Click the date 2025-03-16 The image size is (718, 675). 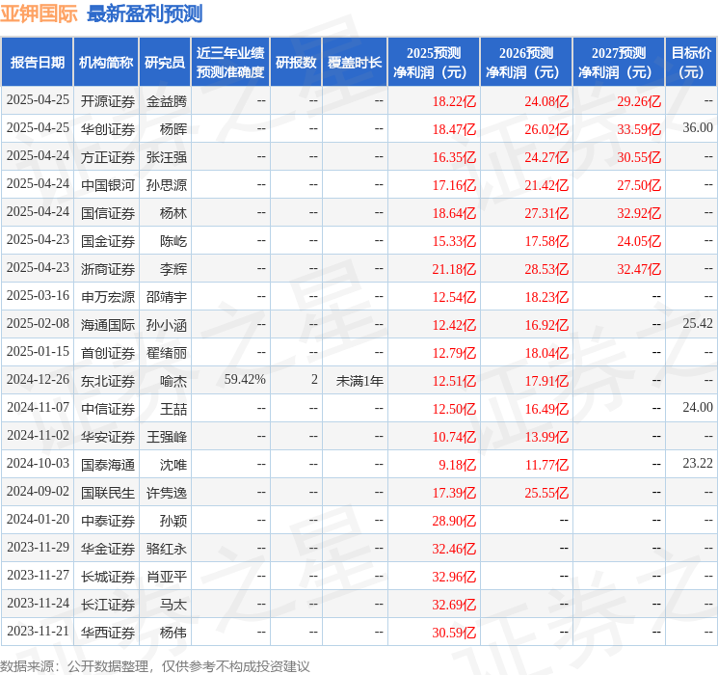(38, 296)
